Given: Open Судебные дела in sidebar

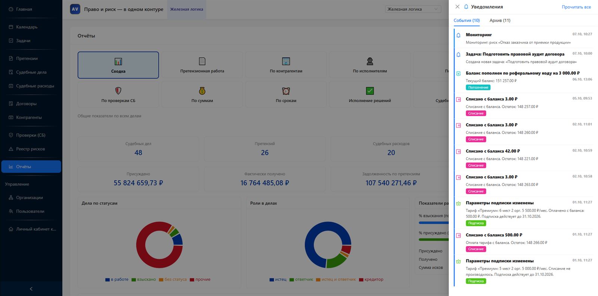Looking at the screenshot, I should pyautogui.click(x=31, y=72).
